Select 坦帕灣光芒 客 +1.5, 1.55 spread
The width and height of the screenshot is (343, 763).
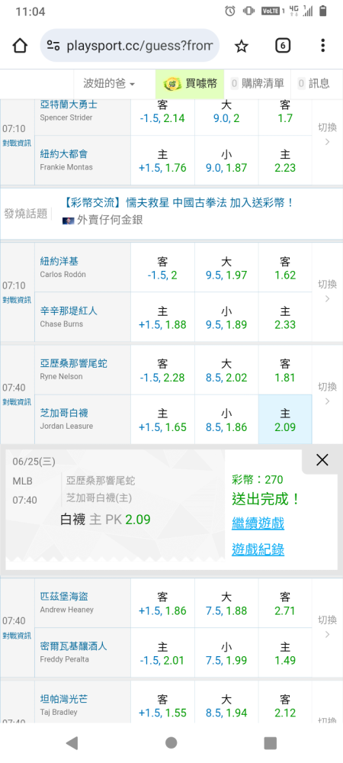[x=162, y=703]
